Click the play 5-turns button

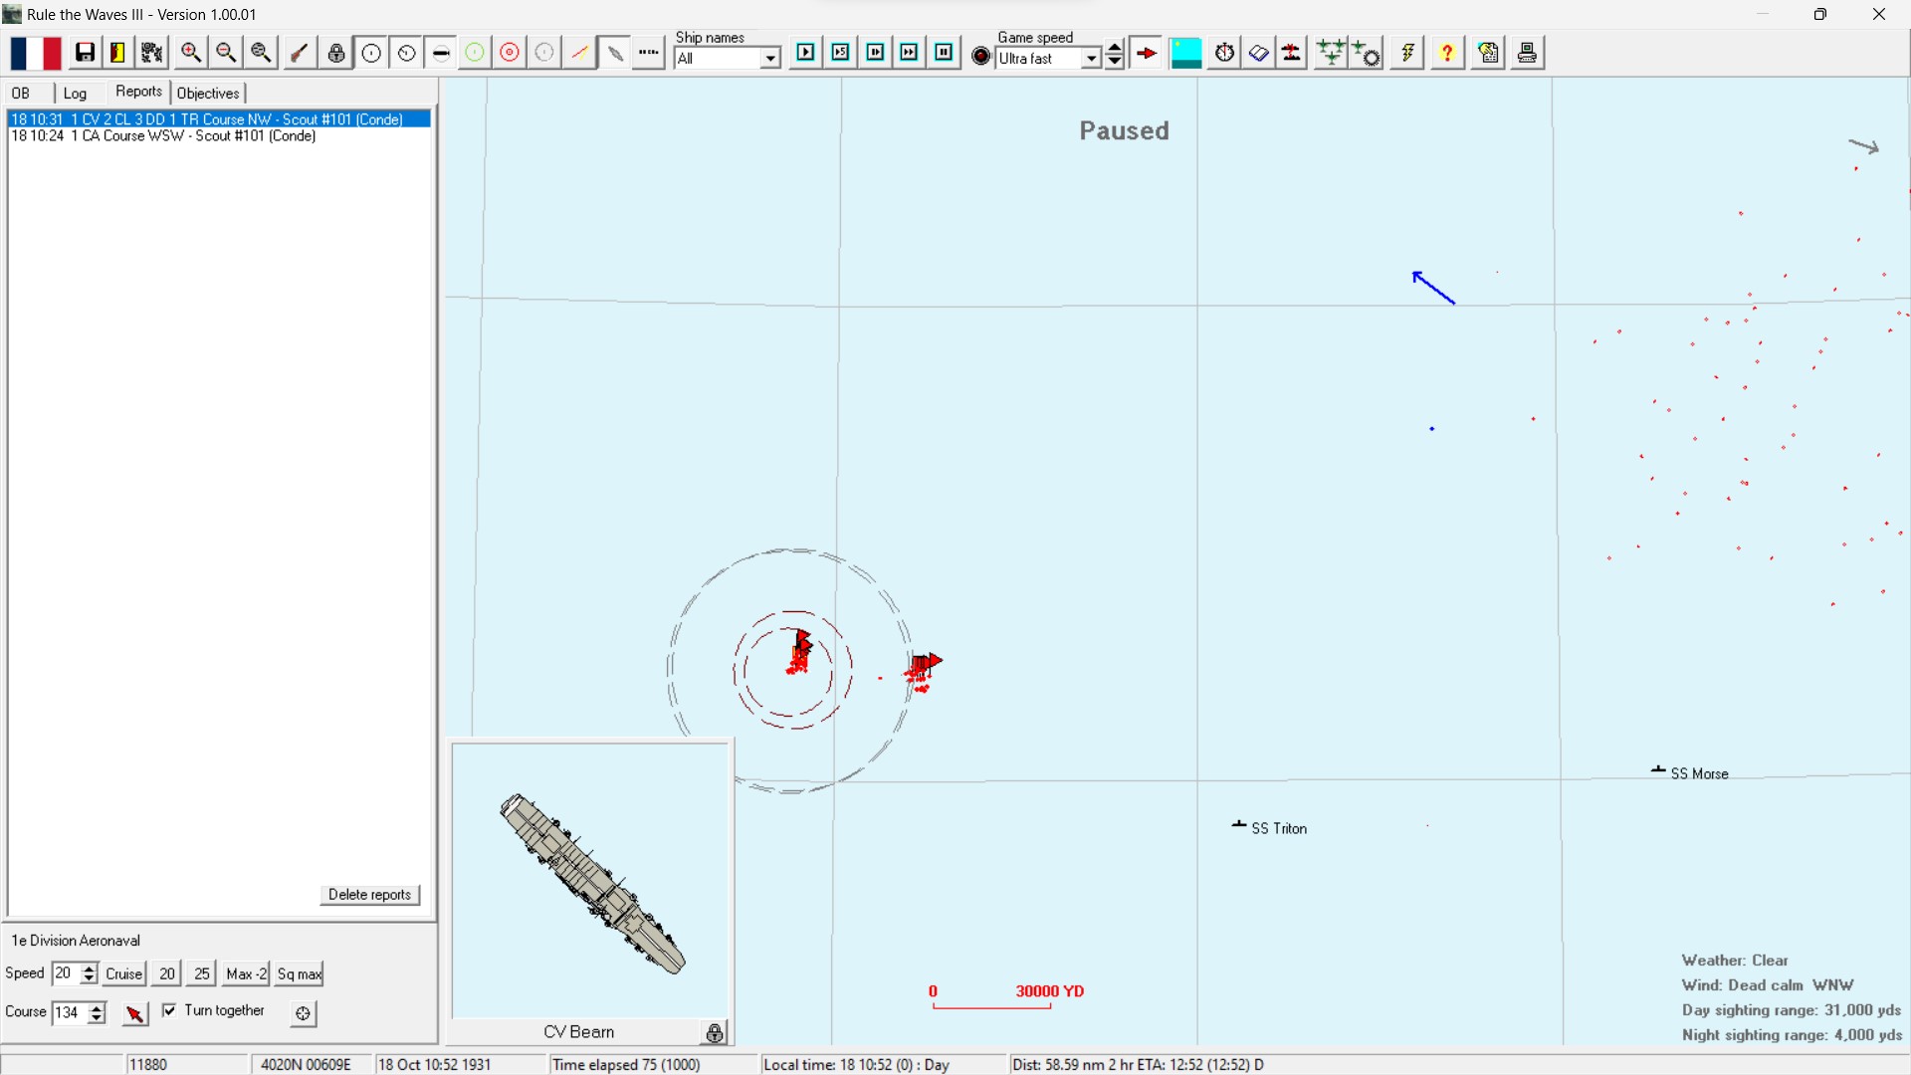[x=841, y=53]
